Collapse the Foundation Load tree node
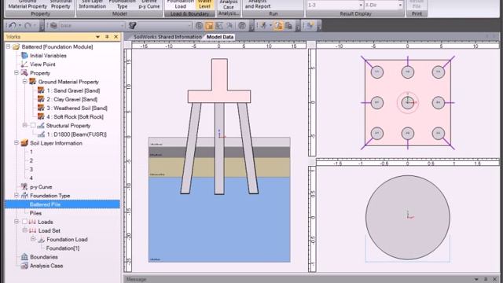Viewport: 503px width, 283px height. [x=33, y=239]
